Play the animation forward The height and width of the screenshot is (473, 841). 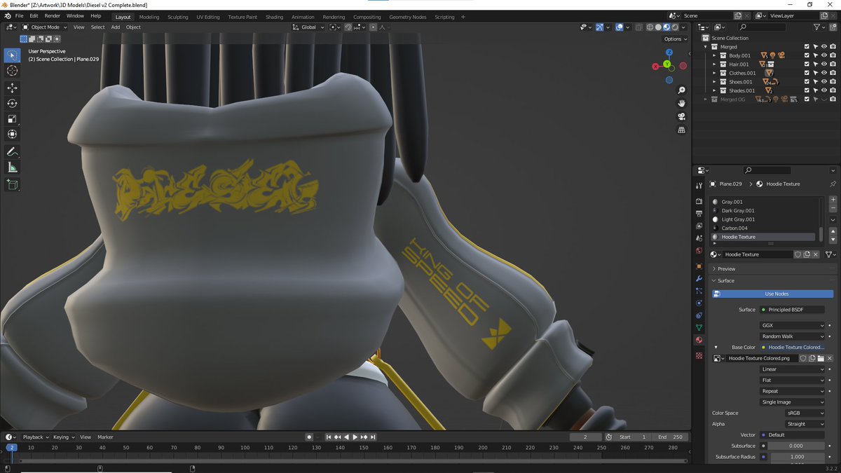pos(355,437)
